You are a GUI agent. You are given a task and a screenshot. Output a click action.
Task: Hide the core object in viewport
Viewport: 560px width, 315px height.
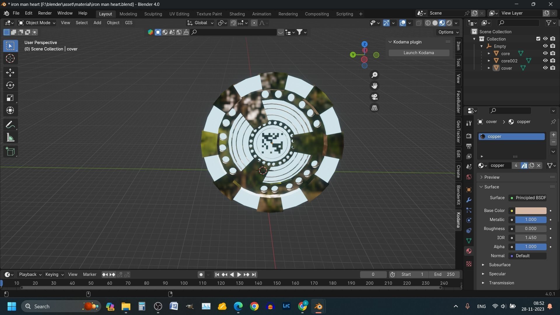(545, 53)
